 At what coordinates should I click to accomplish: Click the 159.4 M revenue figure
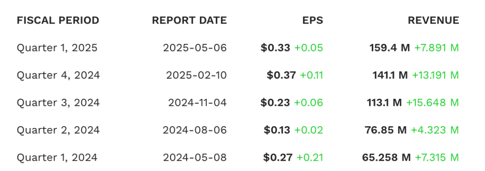click(x=389, y=48)
